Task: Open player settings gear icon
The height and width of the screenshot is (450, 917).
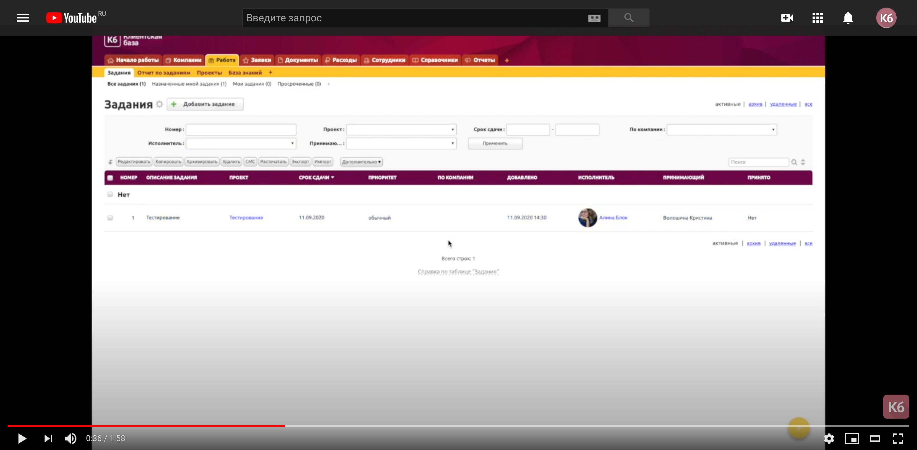Action: 829,438
